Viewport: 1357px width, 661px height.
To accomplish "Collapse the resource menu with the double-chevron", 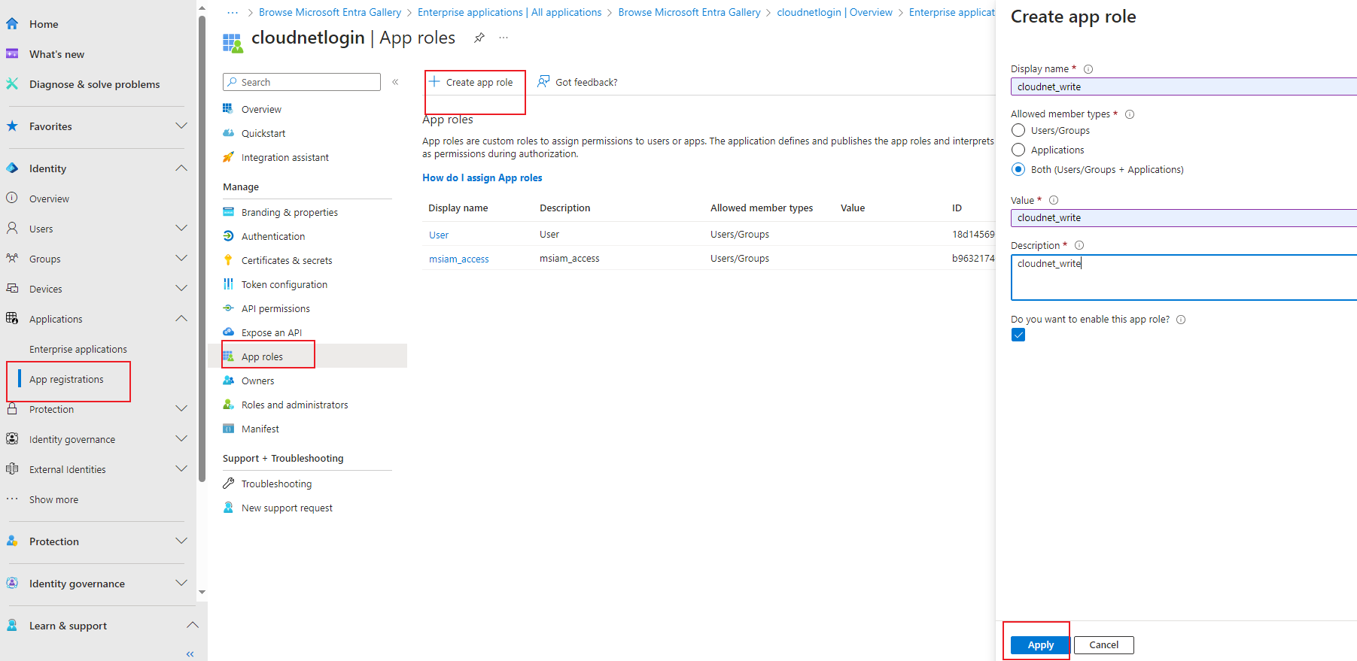I will [x=395, y=82].
